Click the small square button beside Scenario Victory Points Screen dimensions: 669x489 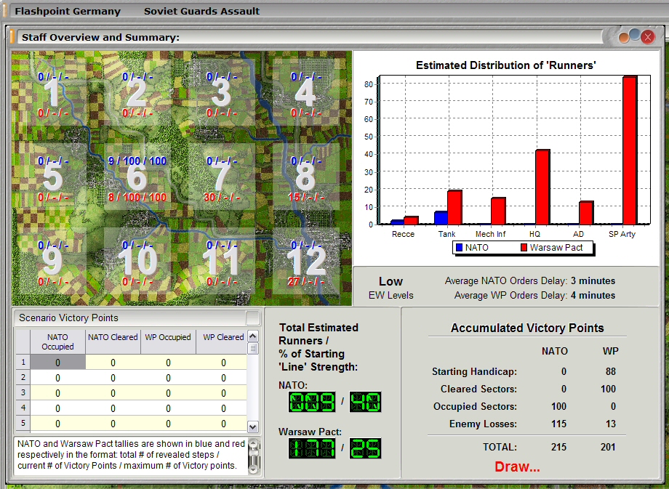point(252,318)
